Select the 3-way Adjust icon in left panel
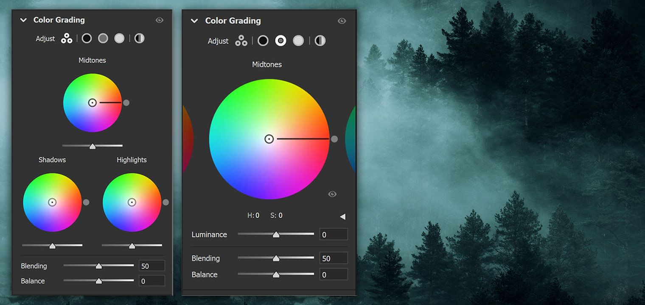 pos(67,38)
